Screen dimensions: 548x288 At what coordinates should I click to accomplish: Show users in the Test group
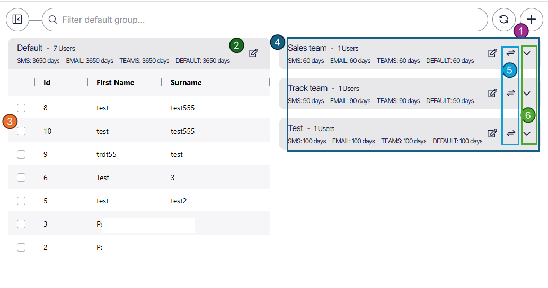527,133
